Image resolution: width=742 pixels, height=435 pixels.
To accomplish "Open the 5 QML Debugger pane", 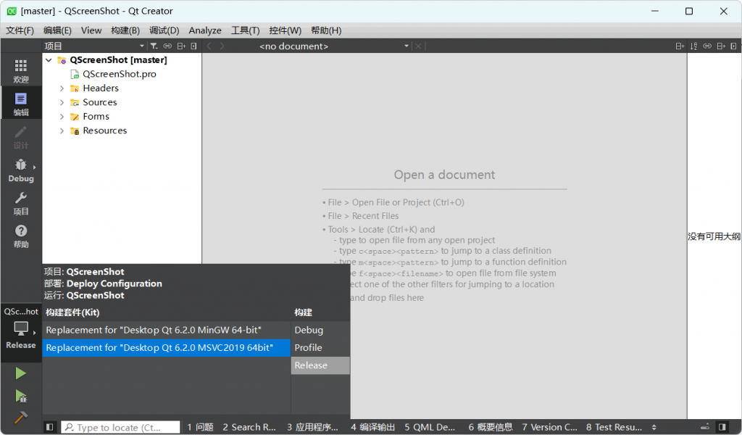I will pos(430,427).
